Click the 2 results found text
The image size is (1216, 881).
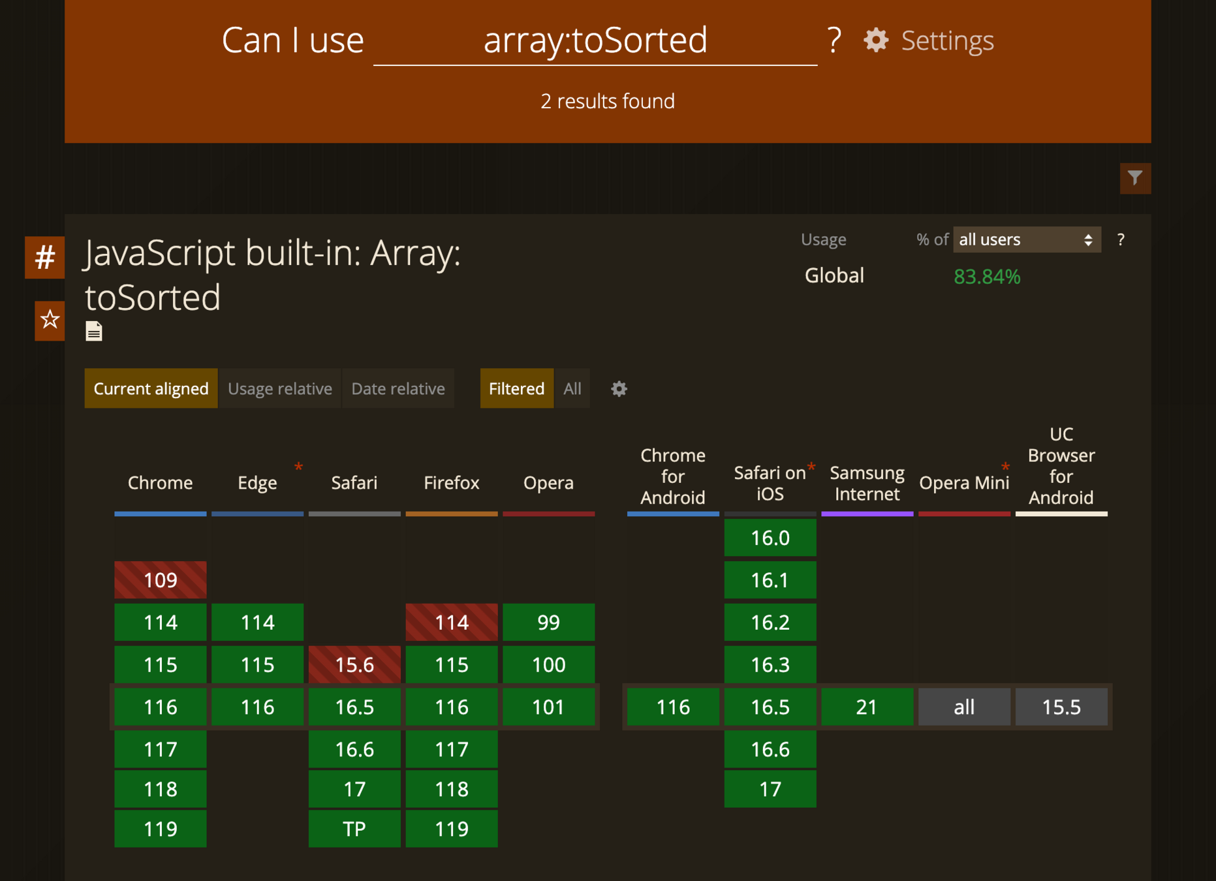608,101
